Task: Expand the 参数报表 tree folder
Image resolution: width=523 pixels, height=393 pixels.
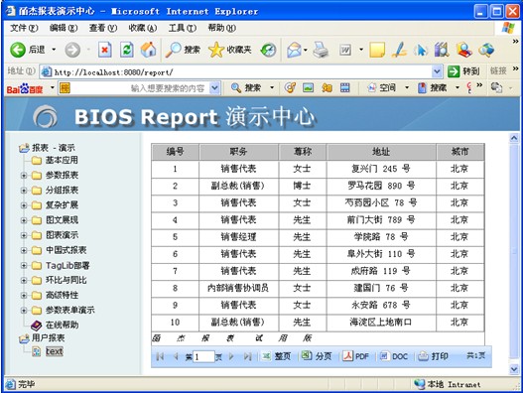Action: tap(24, 175)
